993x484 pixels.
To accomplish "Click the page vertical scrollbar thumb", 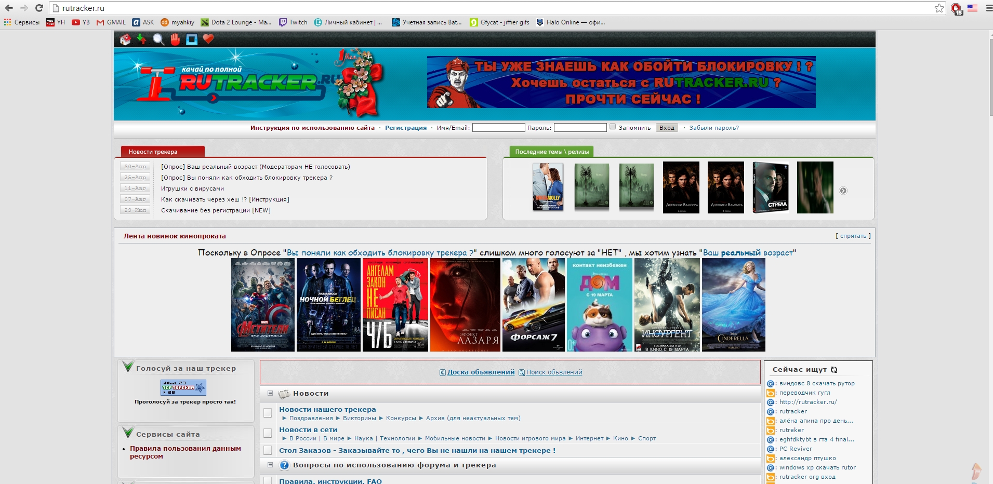I will click(x=990, y=76).
